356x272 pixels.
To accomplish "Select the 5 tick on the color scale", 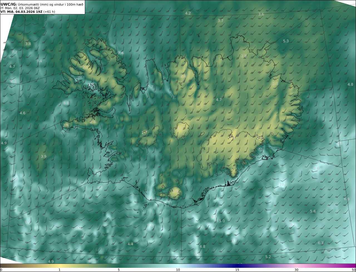I will (119, 270).
